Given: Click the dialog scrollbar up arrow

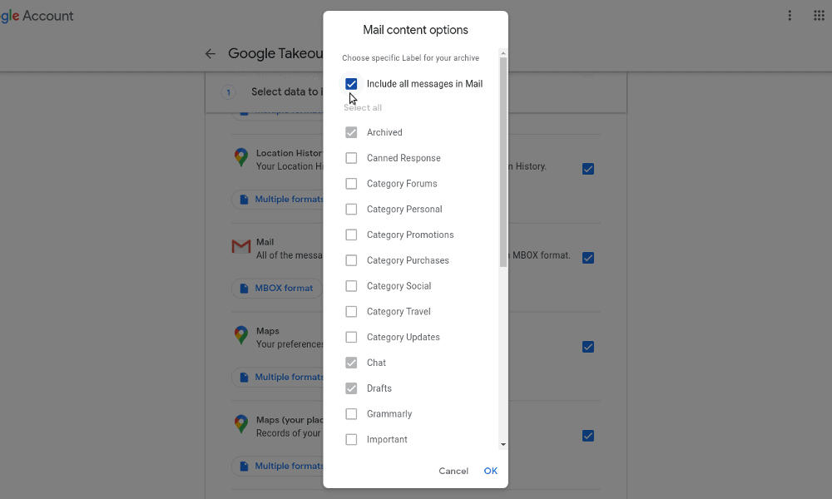Looking at the screenshot, I should click(x=503, y=53).
